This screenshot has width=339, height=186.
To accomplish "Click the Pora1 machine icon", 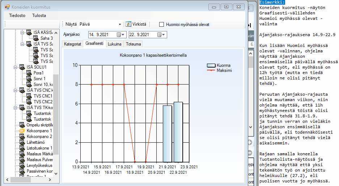I will [x=29, y=73].
